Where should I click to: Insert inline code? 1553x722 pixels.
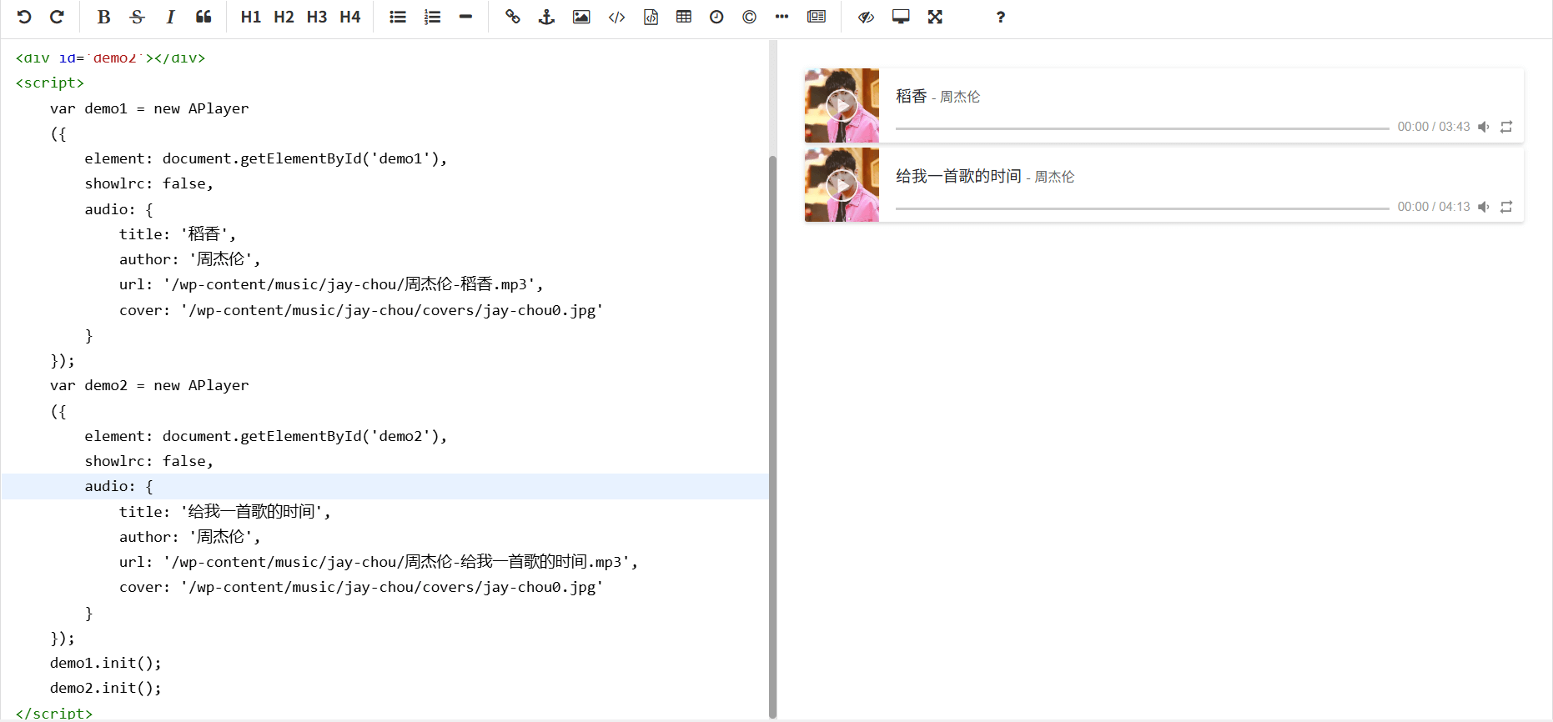pos(616,17)
